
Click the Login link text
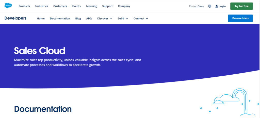click(x=222, y=6)
